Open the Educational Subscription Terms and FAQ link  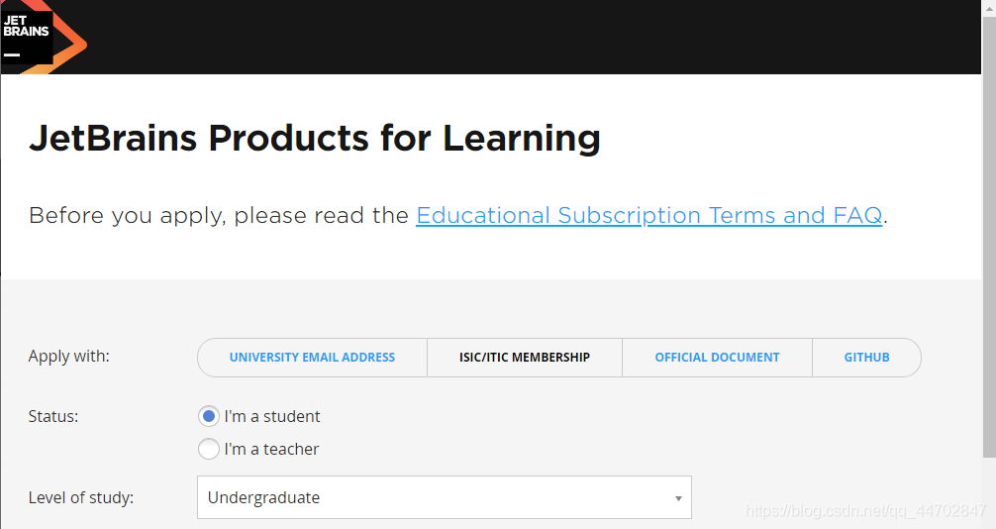pos(648,216)
